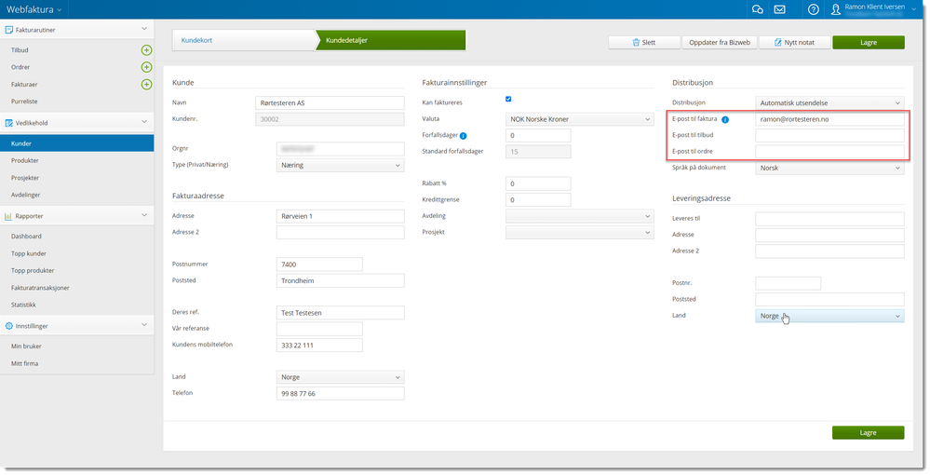Open Type (Privat/Næring) dropdown
The height and width of the screenshot is (475, 930).
(x=340, y=165)
